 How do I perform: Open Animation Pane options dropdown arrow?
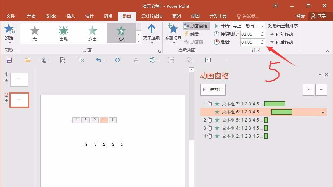pyautogui.click(x=320, y=75)
